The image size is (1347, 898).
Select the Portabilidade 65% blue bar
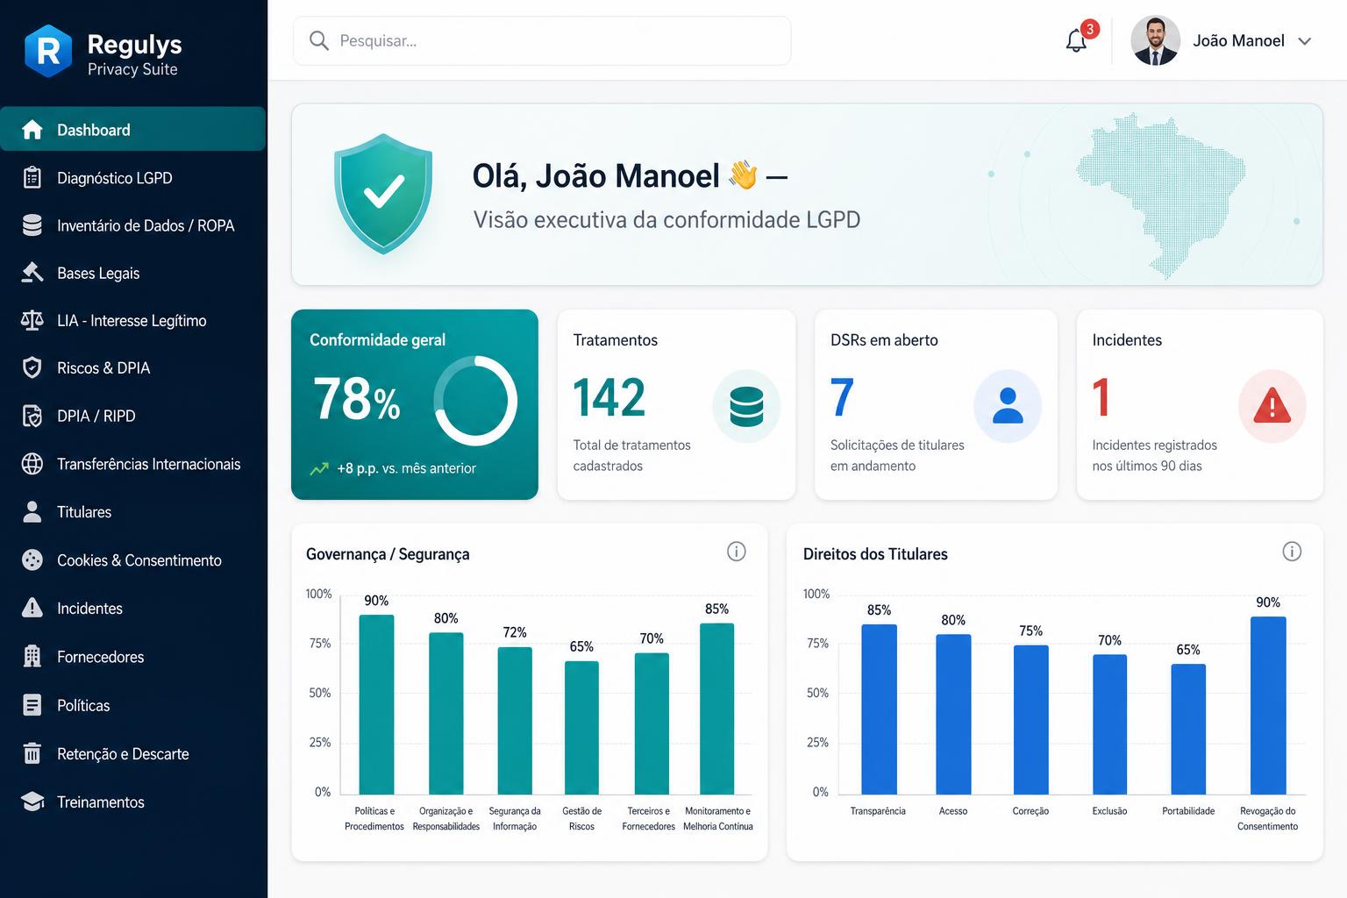1188,729
